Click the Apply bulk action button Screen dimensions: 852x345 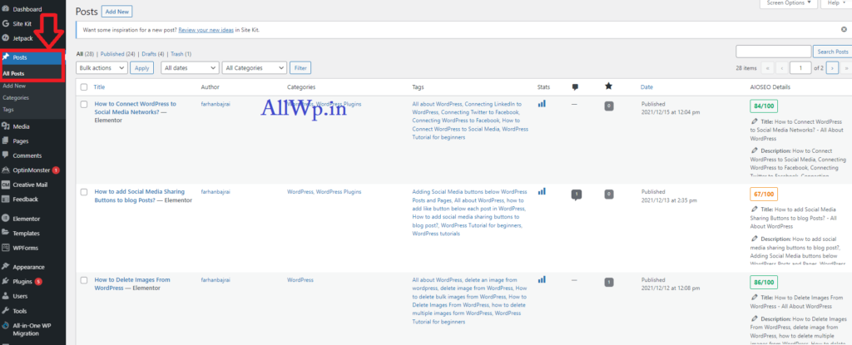[x=141, y=68]
